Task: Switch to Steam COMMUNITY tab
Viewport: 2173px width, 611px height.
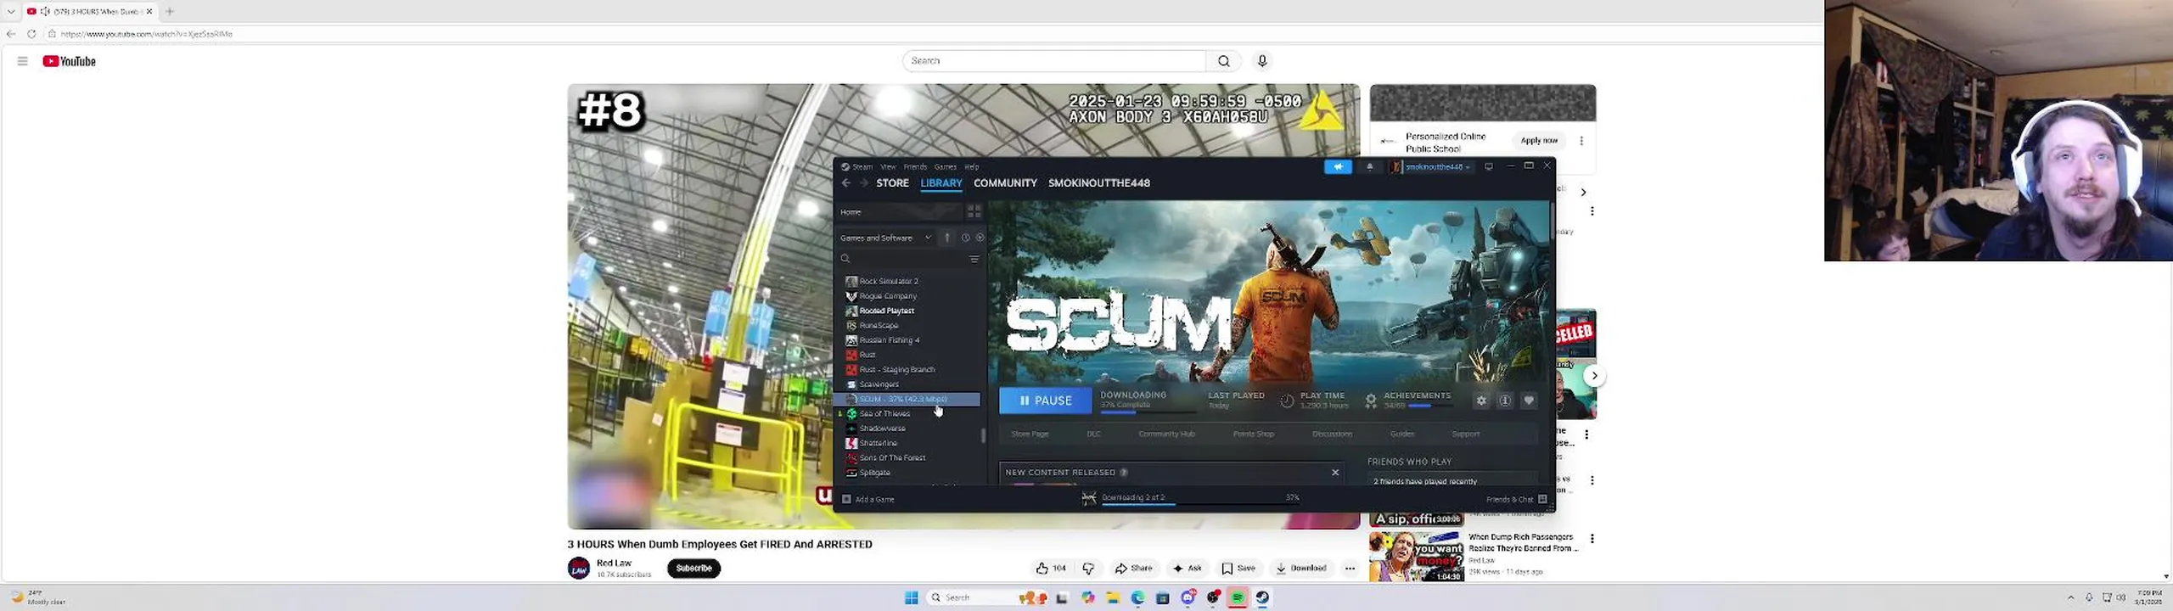Action: (x=1005, y=183)
